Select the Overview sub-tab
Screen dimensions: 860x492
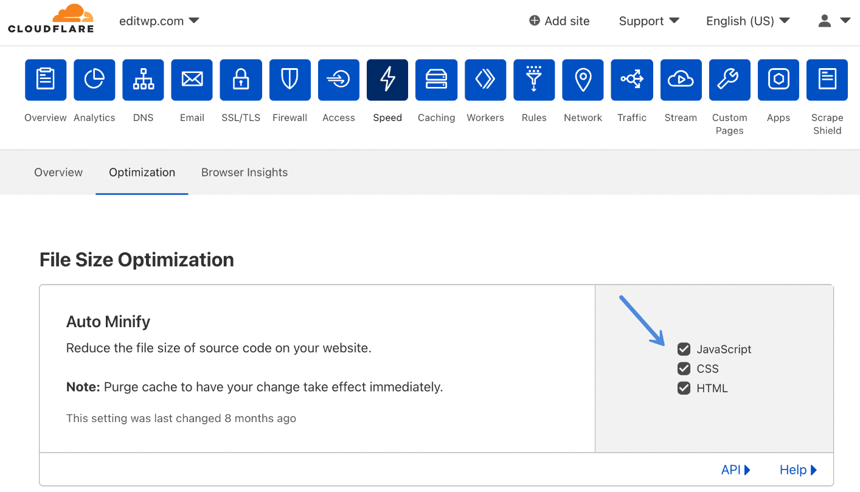tap(58, 172)
